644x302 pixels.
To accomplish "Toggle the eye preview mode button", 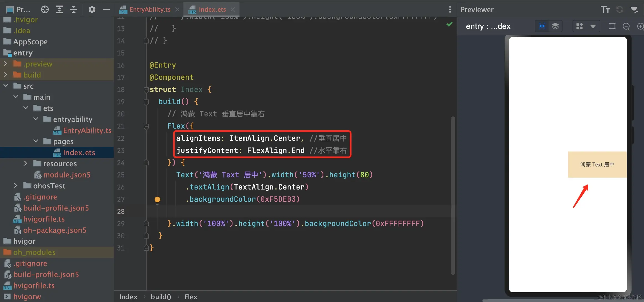I will coord(542,26).
